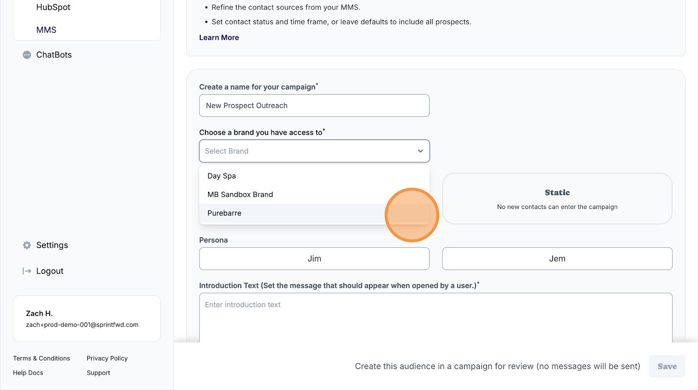Open HubSpot in the sidebar
698x390 pixels.
click(53, 7)
